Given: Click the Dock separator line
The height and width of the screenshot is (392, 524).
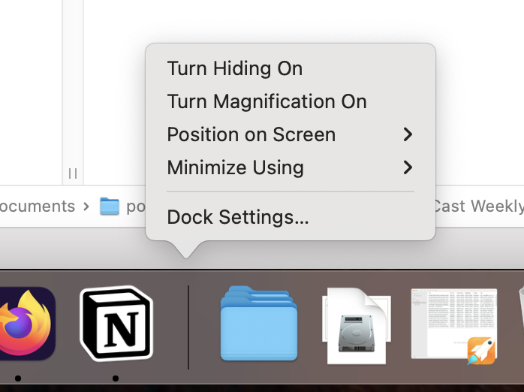Looking at the screenshot, I should 188,327.
